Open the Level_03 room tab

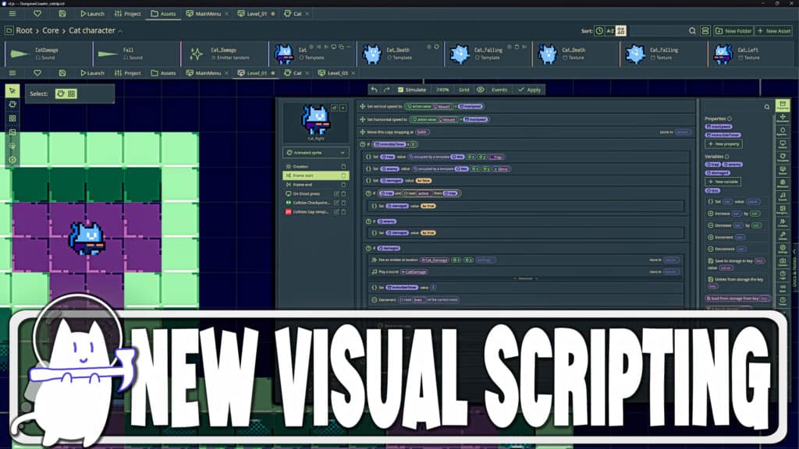coord(332,72)
